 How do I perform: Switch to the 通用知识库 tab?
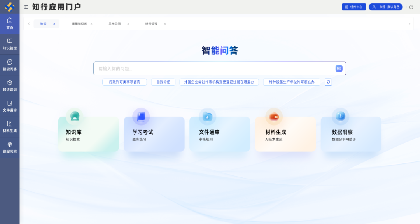[79, 24]
